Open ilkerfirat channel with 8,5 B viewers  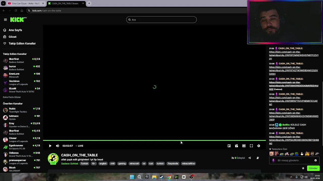point(21,60)
